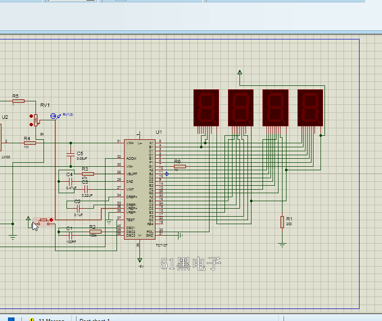Click the R2 resistor near OSC pins

95,232
